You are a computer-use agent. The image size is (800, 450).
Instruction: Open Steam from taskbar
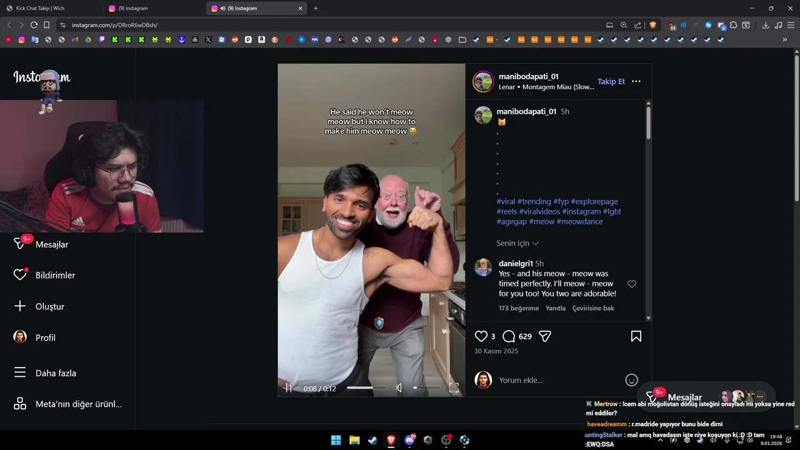pyautogui.click(x=372, y=440)
